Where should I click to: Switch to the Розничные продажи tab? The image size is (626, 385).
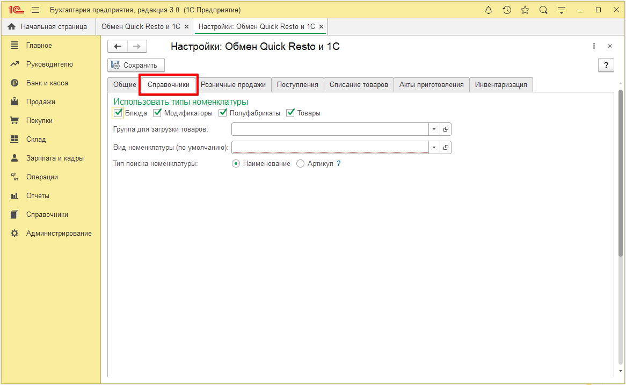(x=233, y=85)
